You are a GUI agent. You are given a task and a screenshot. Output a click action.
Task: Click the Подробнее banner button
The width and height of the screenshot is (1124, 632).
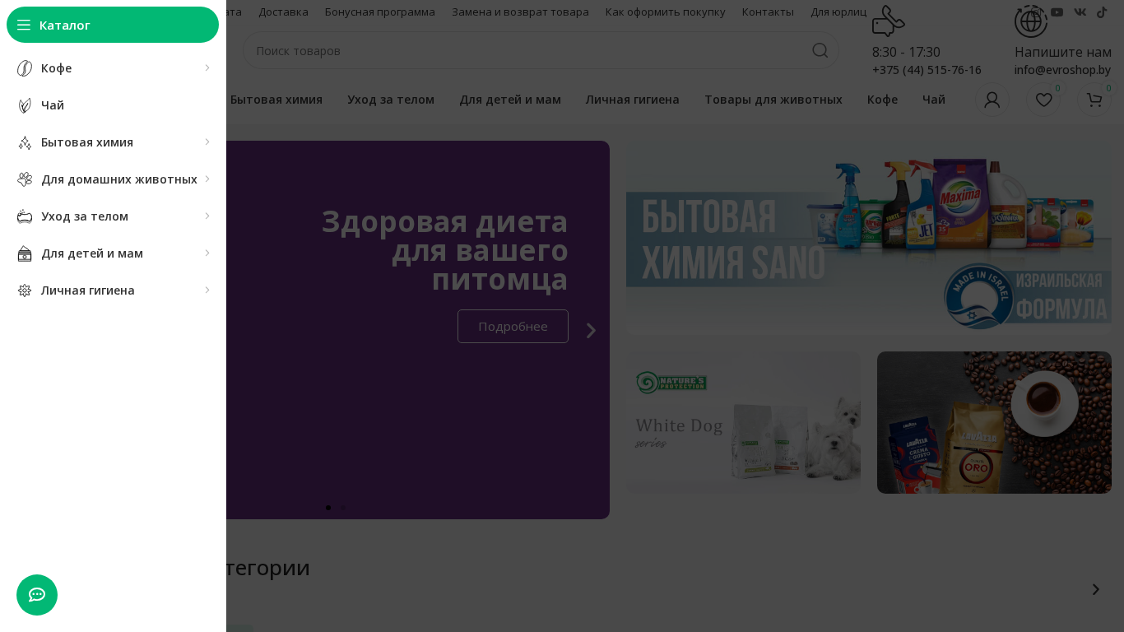coord(513,326)
